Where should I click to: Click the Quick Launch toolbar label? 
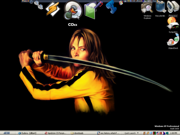(130, 133)
